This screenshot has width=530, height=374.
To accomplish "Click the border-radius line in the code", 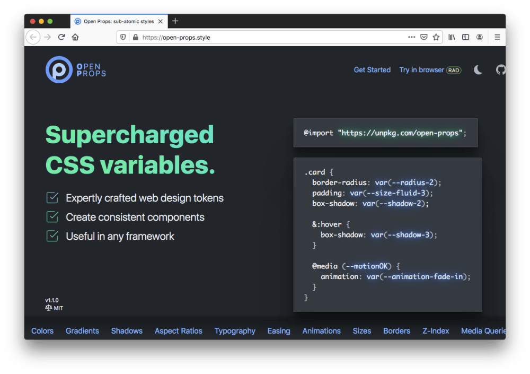I will pos(376,182).
